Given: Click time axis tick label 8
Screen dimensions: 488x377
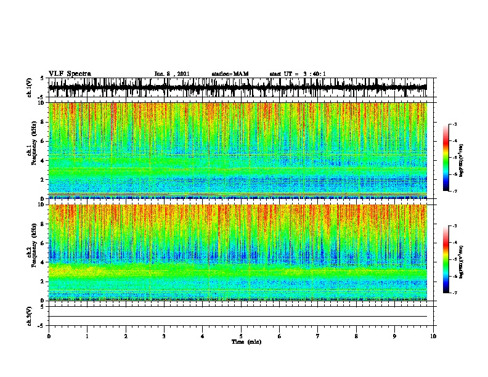Looking at the screenshot, I should point(356,336).
